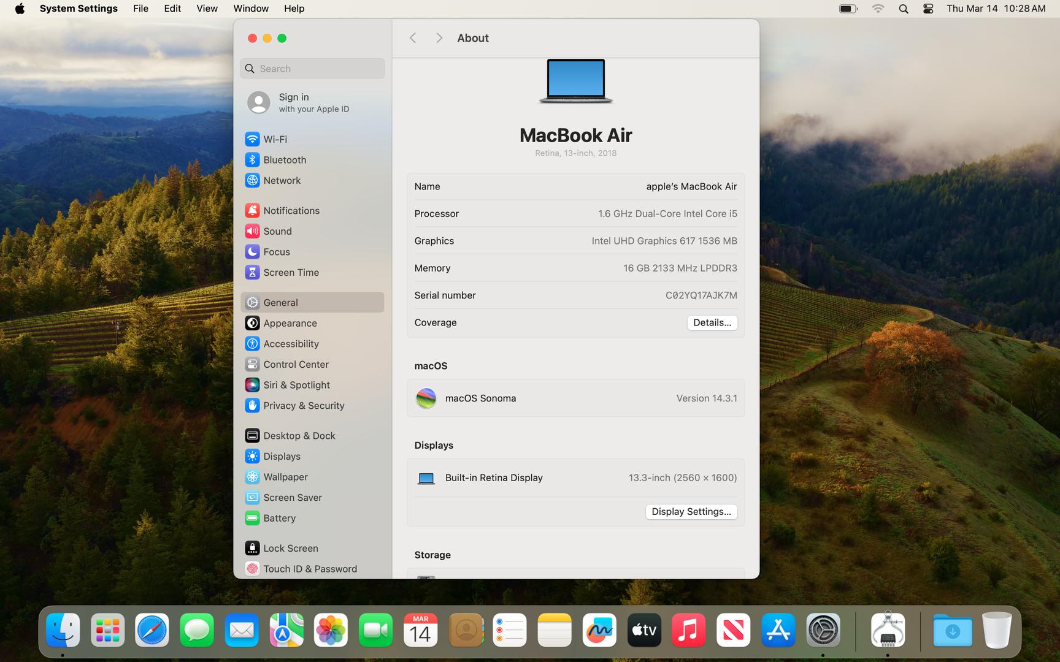Viewport: 1060px width, 662px height.
Task: Open the System Settings menu
Action: click(x=79, y=9)
